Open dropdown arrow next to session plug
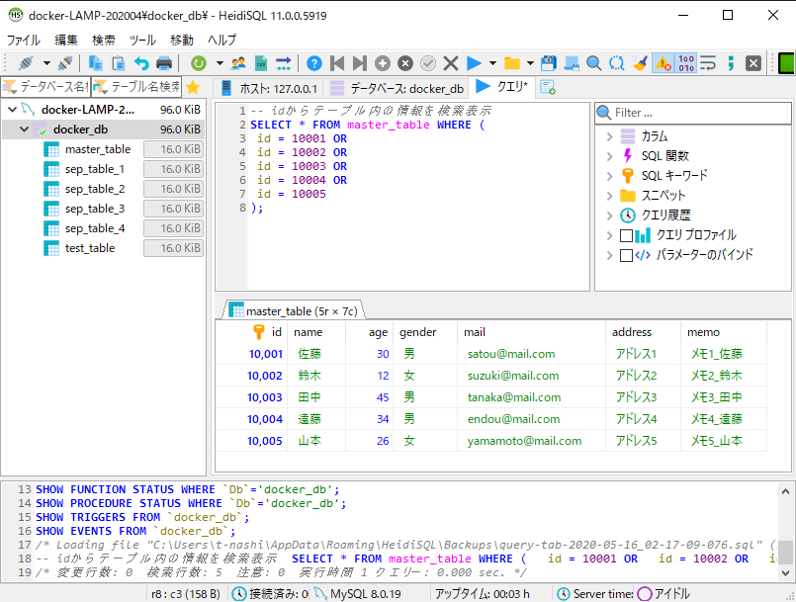The width and height of the screenshot is (796, 602). [x=46, y=63]
